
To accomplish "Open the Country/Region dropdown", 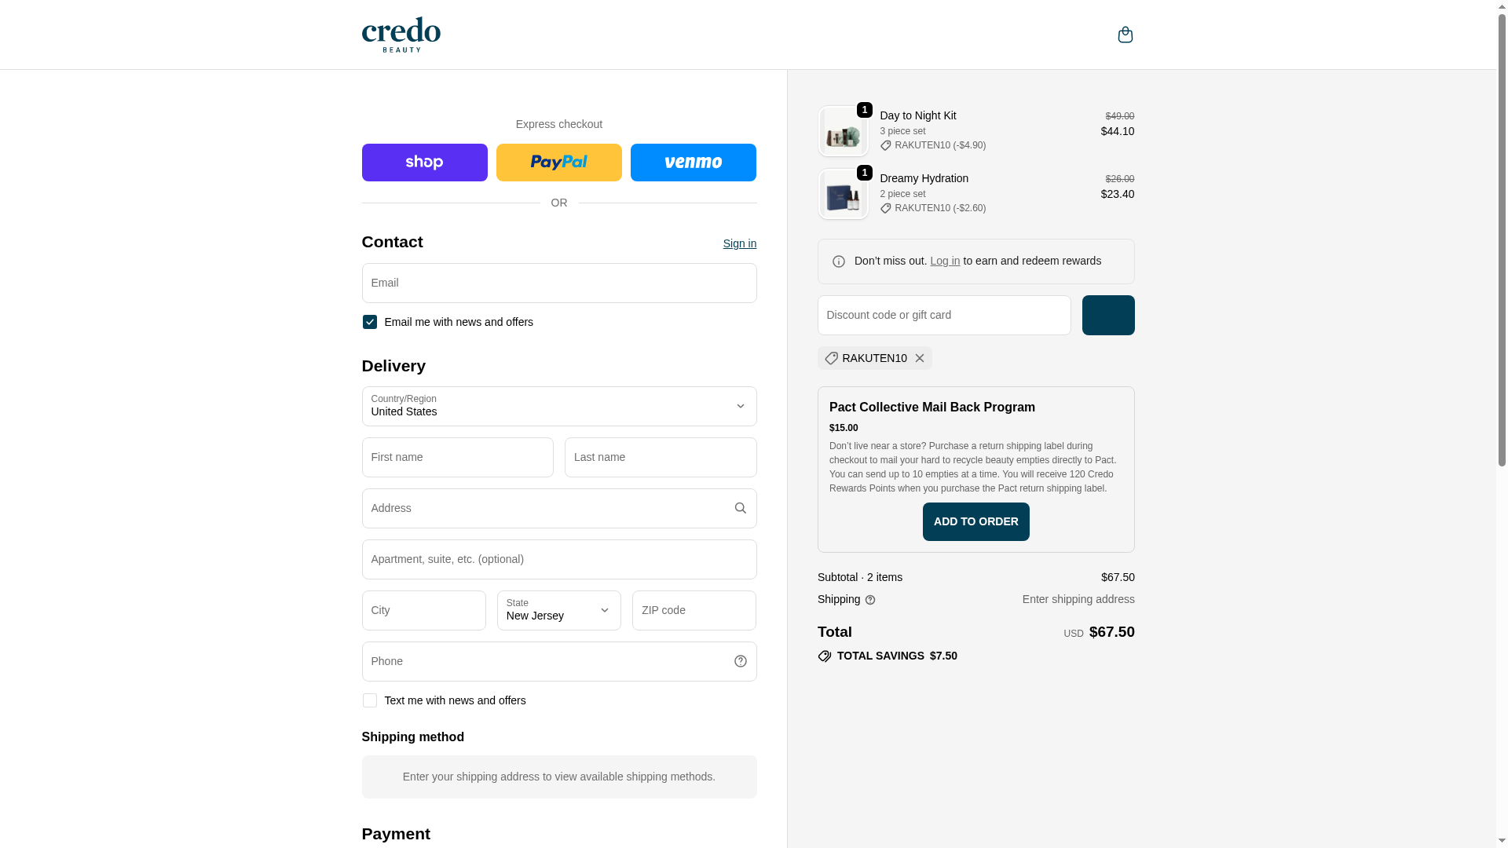I will [558, 406].
